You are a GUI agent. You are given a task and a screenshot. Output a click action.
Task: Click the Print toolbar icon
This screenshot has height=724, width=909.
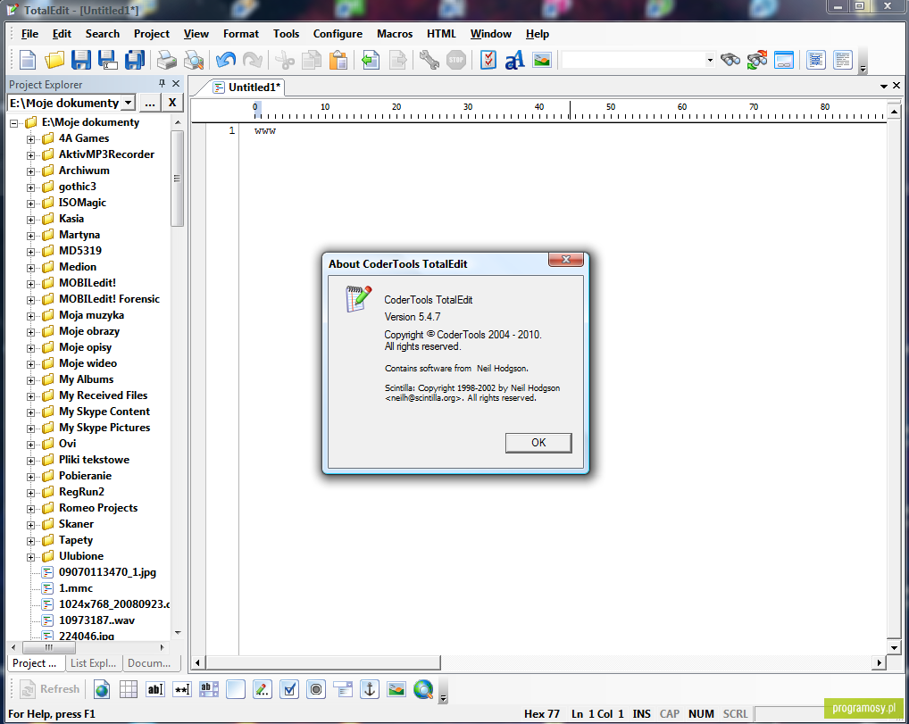(167, 60)
